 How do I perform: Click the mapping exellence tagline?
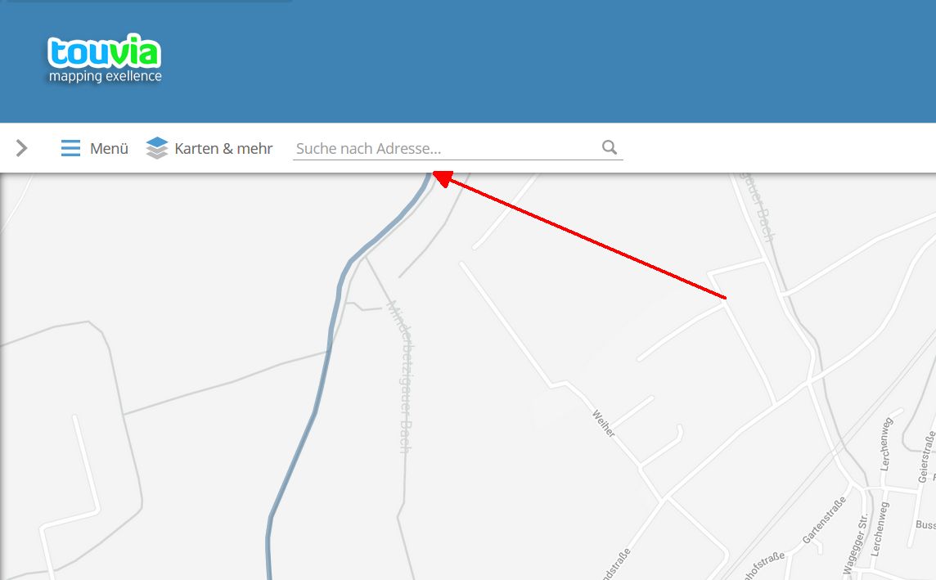pyautogui.click(x=105, y=76)
